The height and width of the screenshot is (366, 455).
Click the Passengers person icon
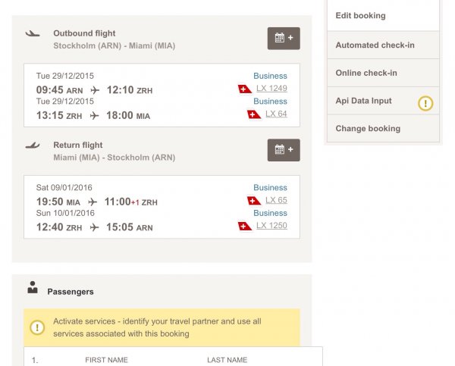tap(33, 288)
